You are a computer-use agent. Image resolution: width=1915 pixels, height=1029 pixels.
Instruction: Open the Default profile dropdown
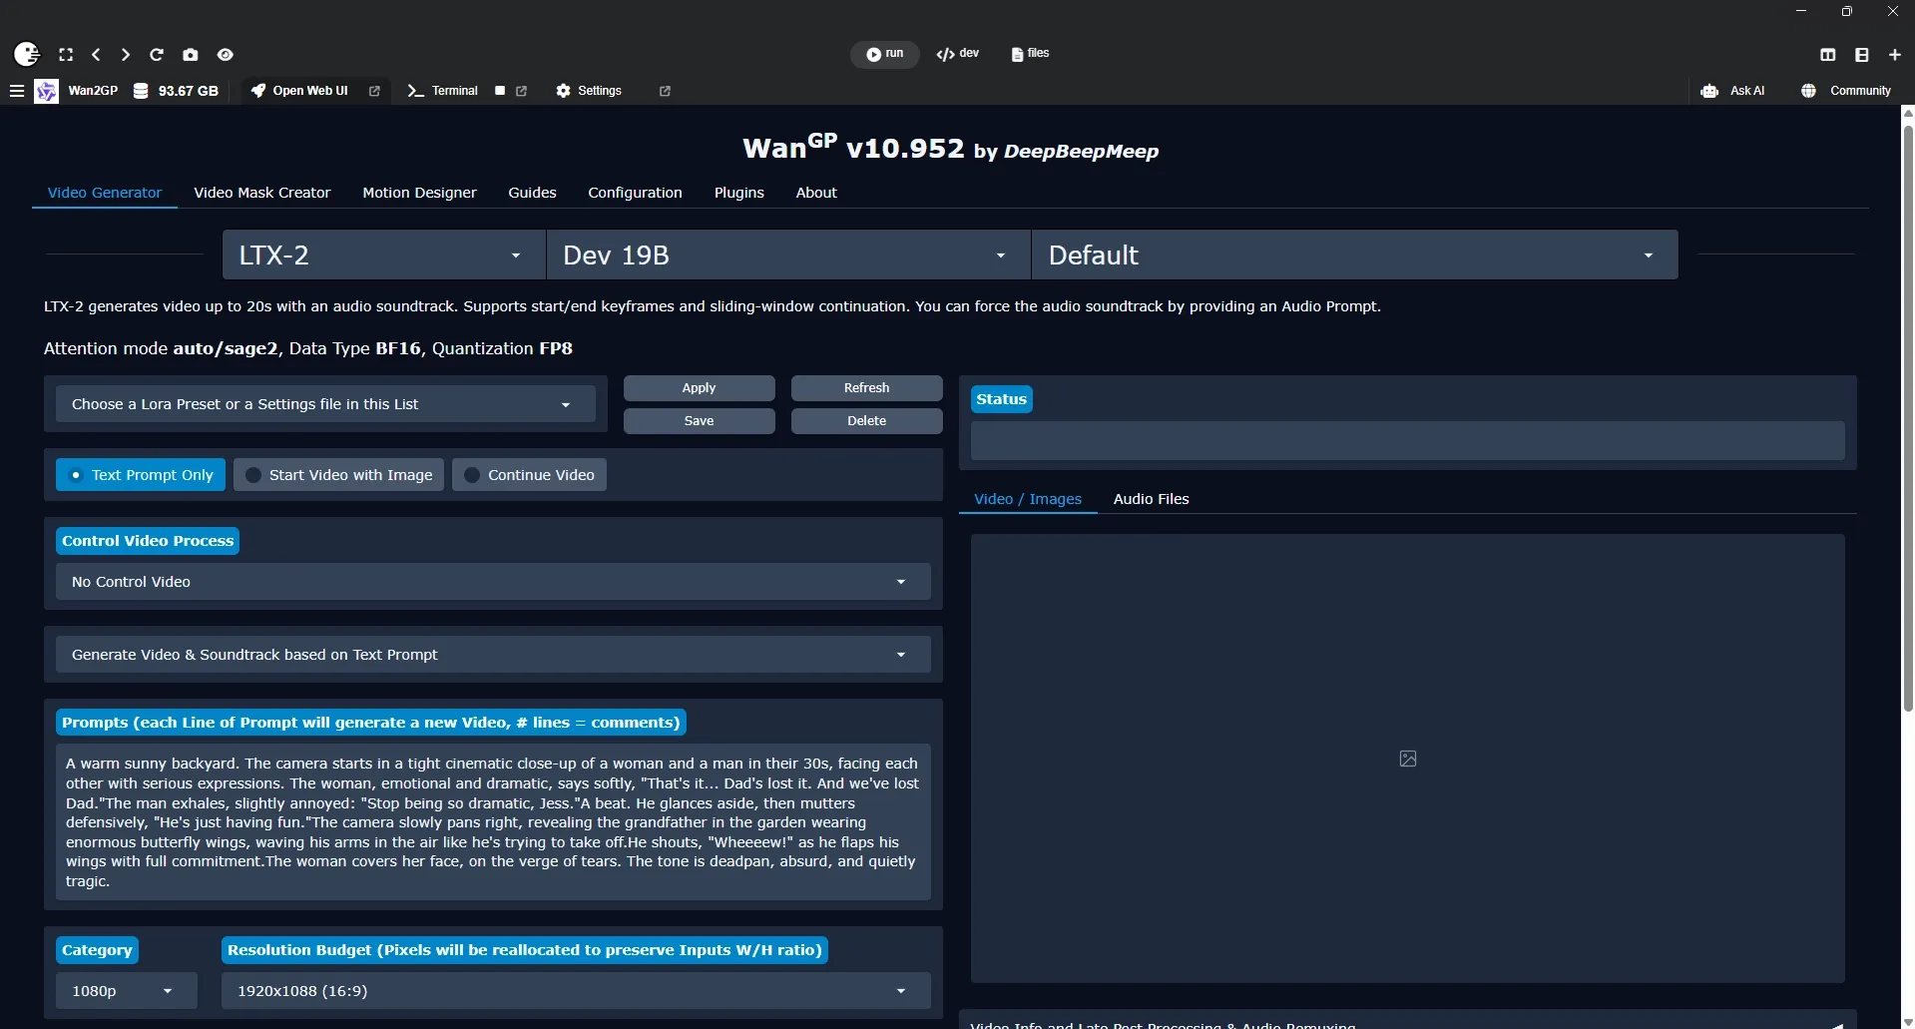pos(1354,256)
